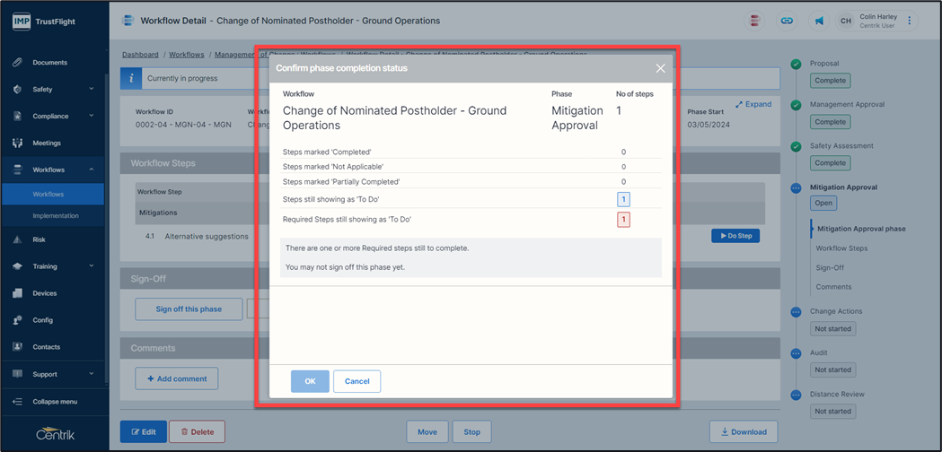Click the blue '1' To Do steps badge
This screenshot has height=452, width=942.
click(x=623, y=200)
